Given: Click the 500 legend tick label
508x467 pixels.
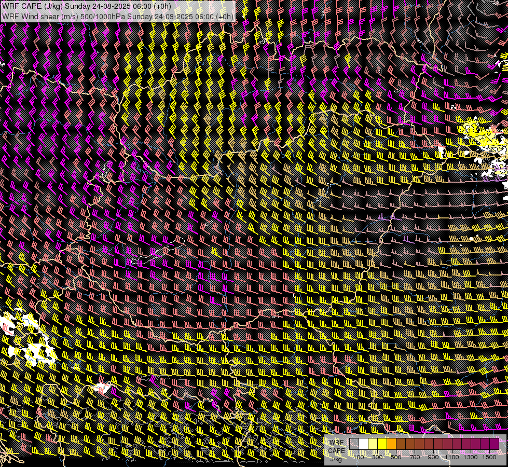Looking at the screenshot, I should click(396, 457).
